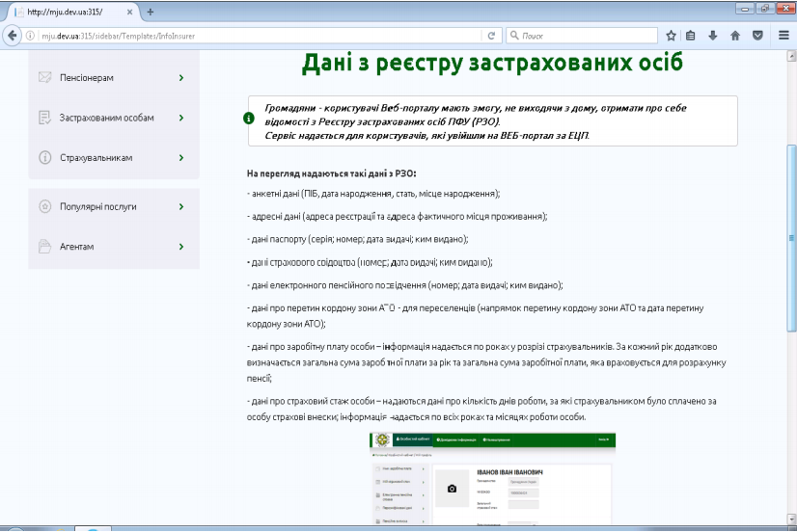Open the site information icon in the address bar

30,36
